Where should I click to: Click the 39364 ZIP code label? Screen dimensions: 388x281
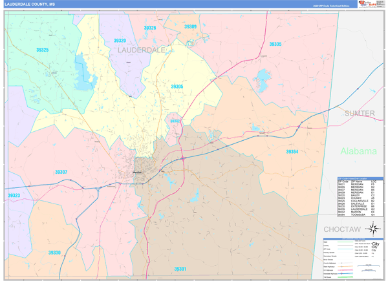(292, 152)
